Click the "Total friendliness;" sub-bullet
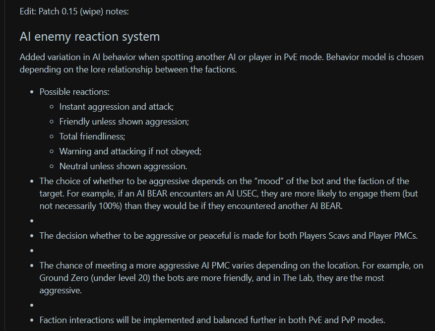The height and width of the screenshot is (331, 435). coord(92,136)
